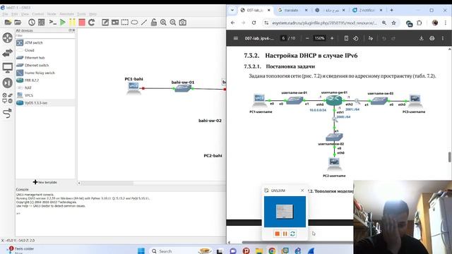Open Control menu in GNS3
This screenshot has height=254, width=452.
37,14
